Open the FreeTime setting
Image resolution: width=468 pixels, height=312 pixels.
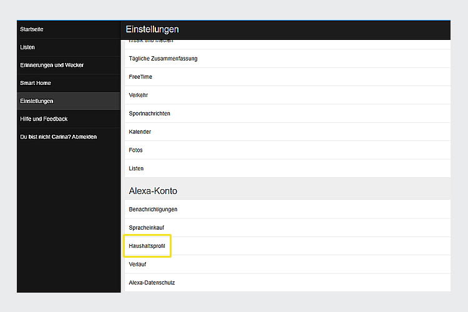coord(288,77)
